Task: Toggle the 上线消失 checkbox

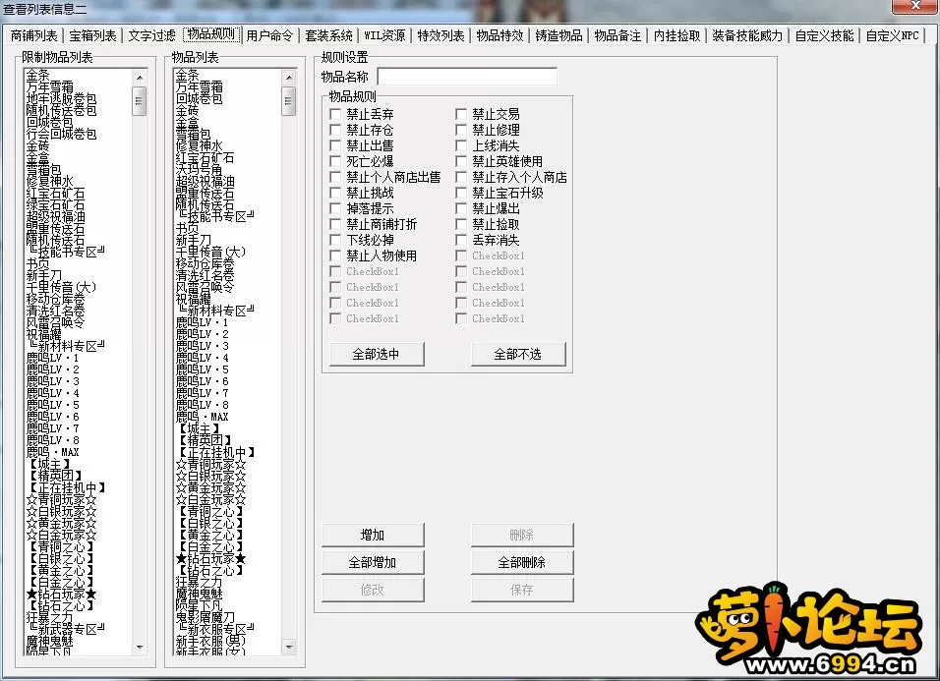Action: [461, 145]
